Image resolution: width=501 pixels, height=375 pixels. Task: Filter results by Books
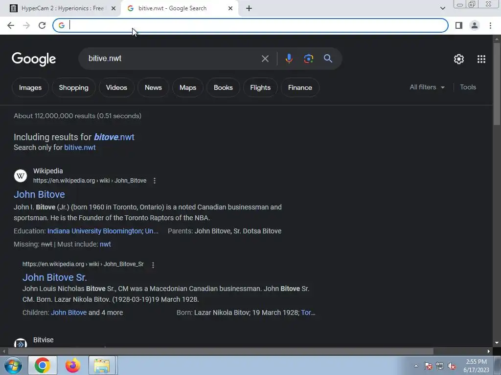coord(223,87)
